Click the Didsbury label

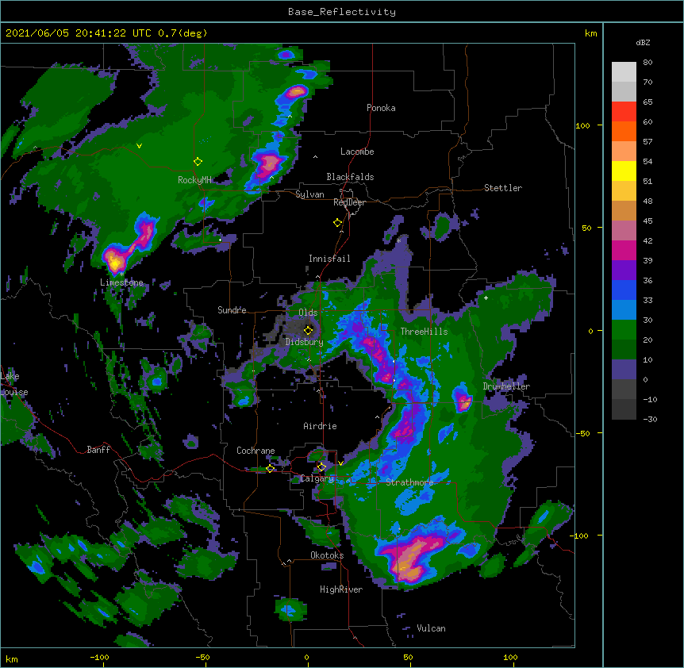tap(305, 342)
